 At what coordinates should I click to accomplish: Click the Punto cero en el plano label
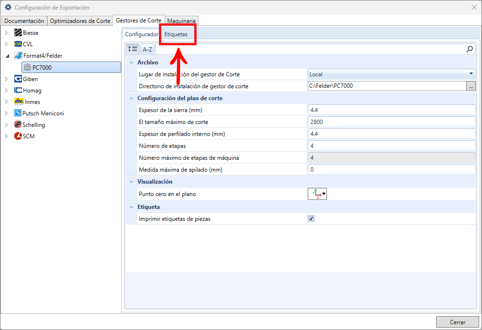167,194
